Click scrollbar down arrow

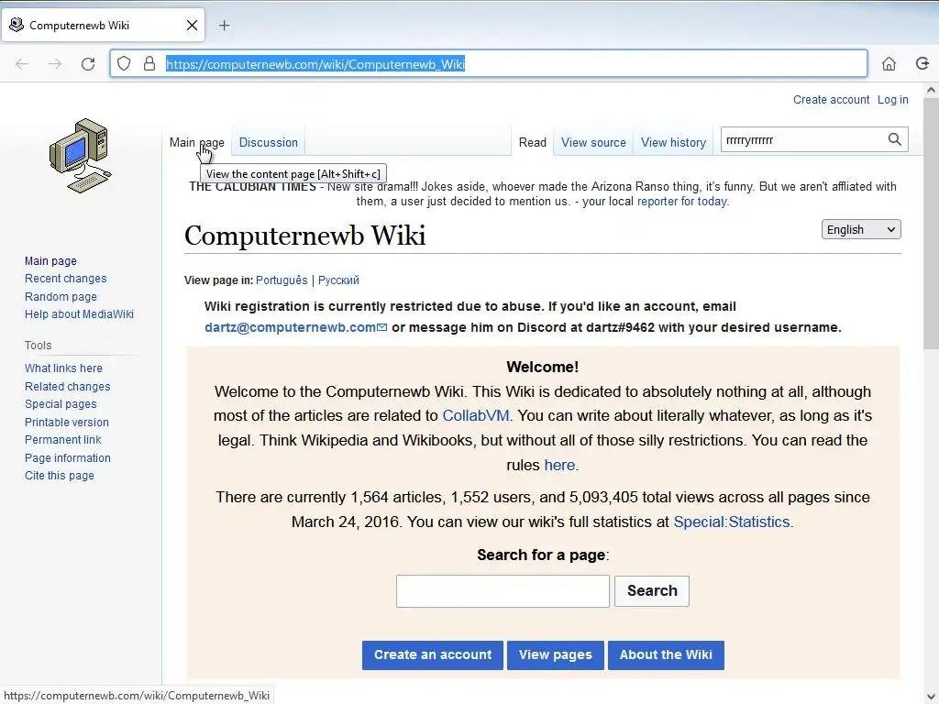931,697
